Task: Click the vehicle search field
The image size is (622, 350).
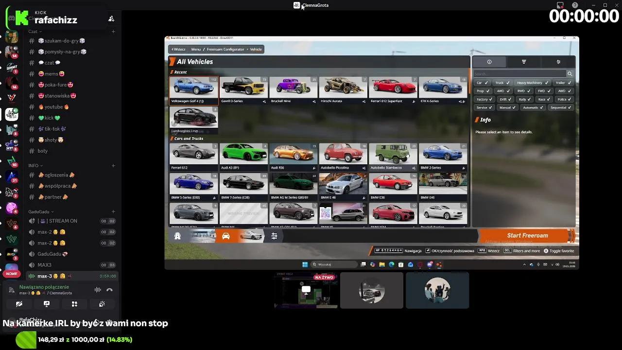Action: pos(520,74)
